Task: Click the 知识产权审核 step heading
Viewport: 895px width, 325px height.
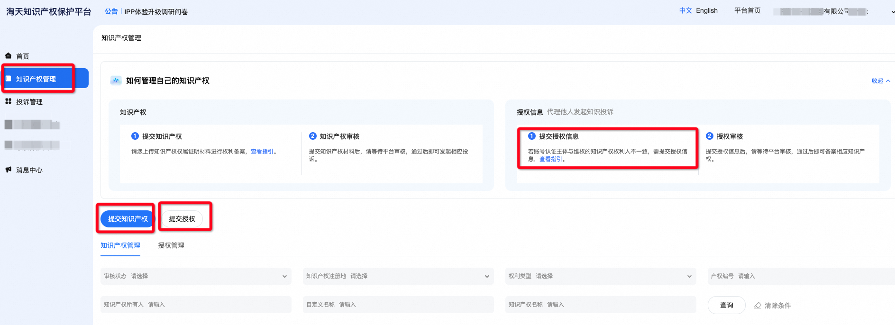Action: click(x=339, y=136)
